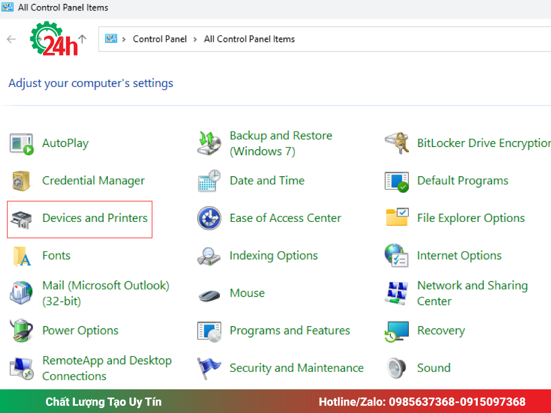This screenshot has width=551, height=413.
Task: Open the Indexing Options link
Action: (x=274, y=256)
